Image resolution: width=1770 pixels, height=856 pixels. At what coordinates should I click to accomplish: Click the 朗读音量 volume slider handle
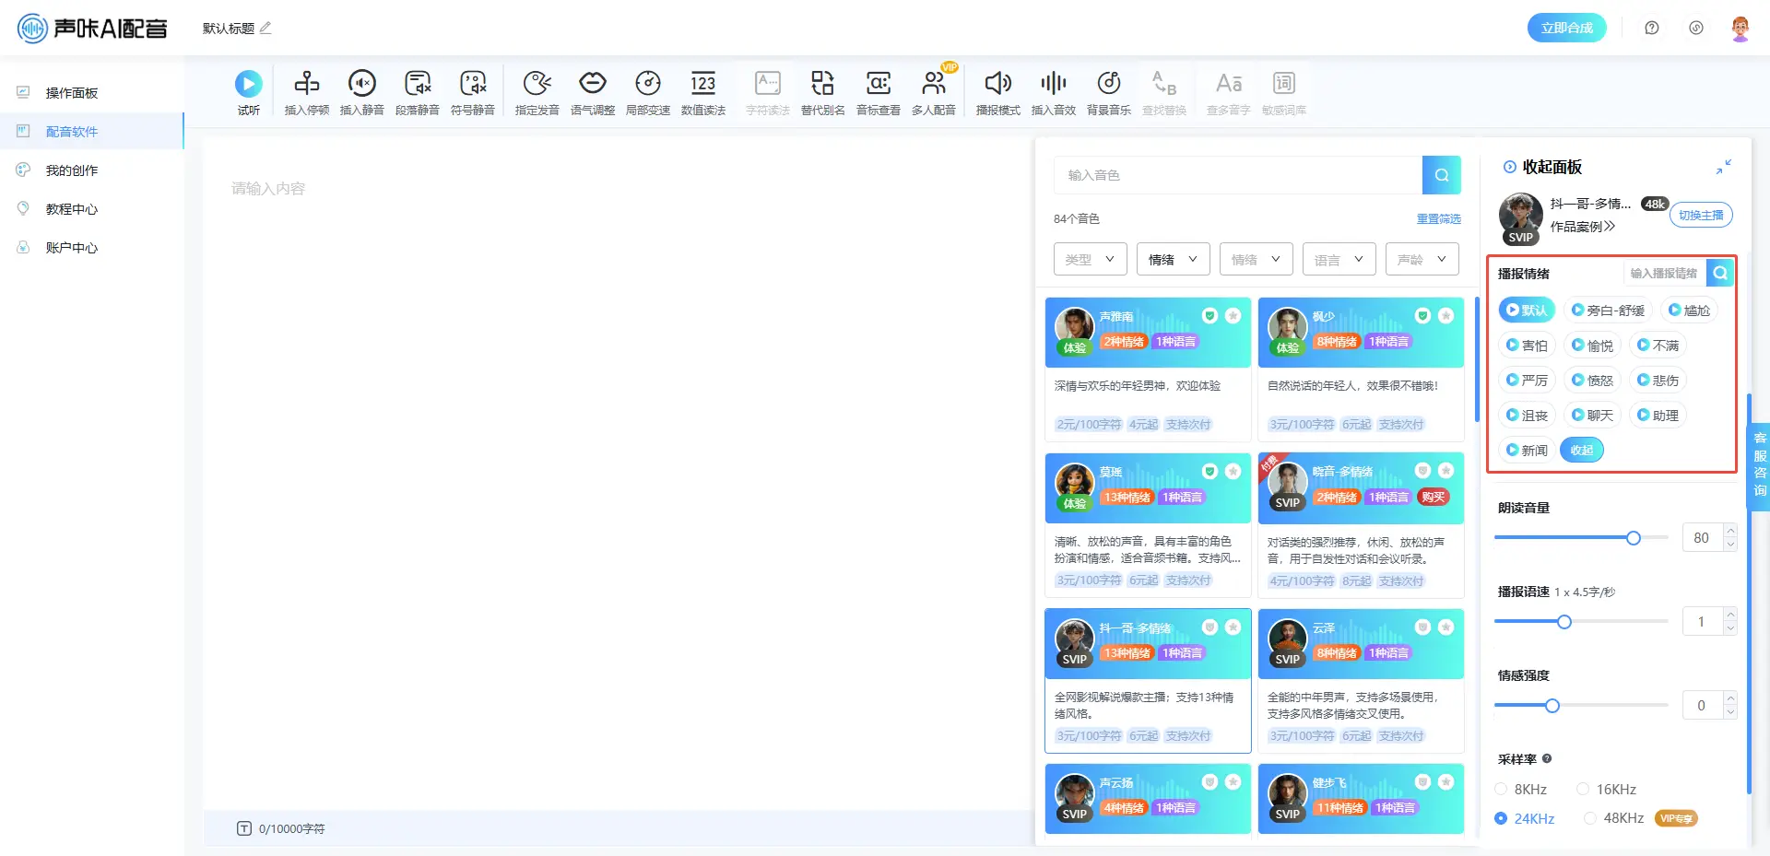(x=1633, y=538)
